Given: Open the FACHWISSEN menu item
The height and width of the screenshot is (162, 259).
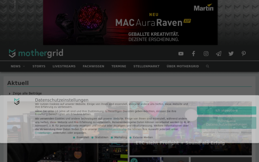Looking at the screenshot, I should pyautogui.click(x=94, y=66).
